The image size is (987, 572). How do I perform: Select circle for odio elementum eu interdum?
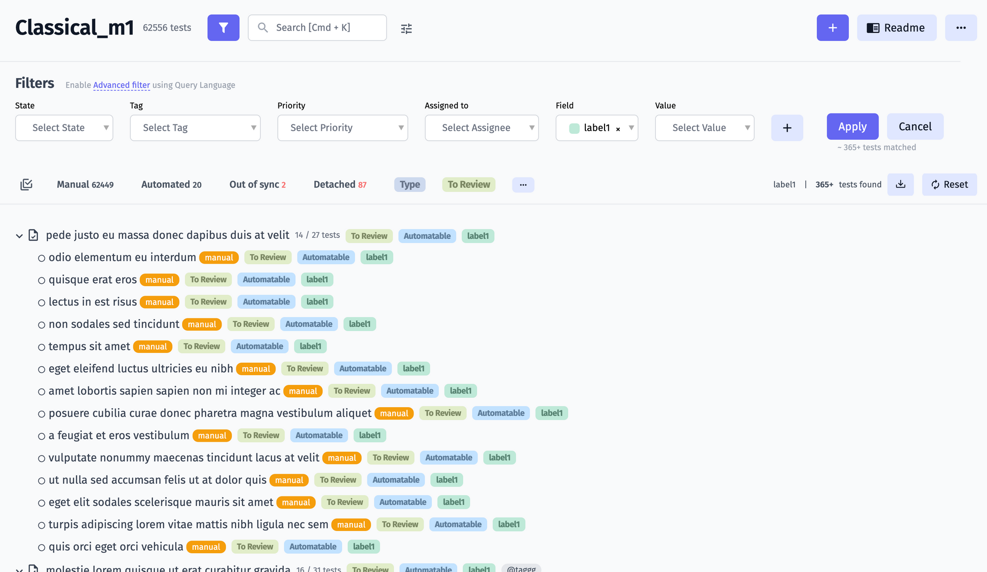(x=41, y=258)
